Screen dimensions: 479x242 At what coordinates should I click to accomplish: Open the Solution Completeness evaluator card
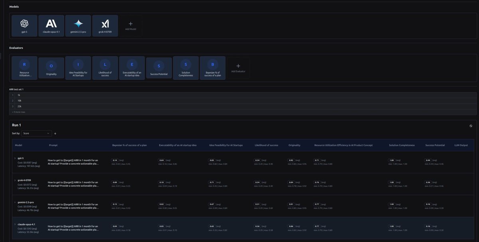(x=186, y=68)
